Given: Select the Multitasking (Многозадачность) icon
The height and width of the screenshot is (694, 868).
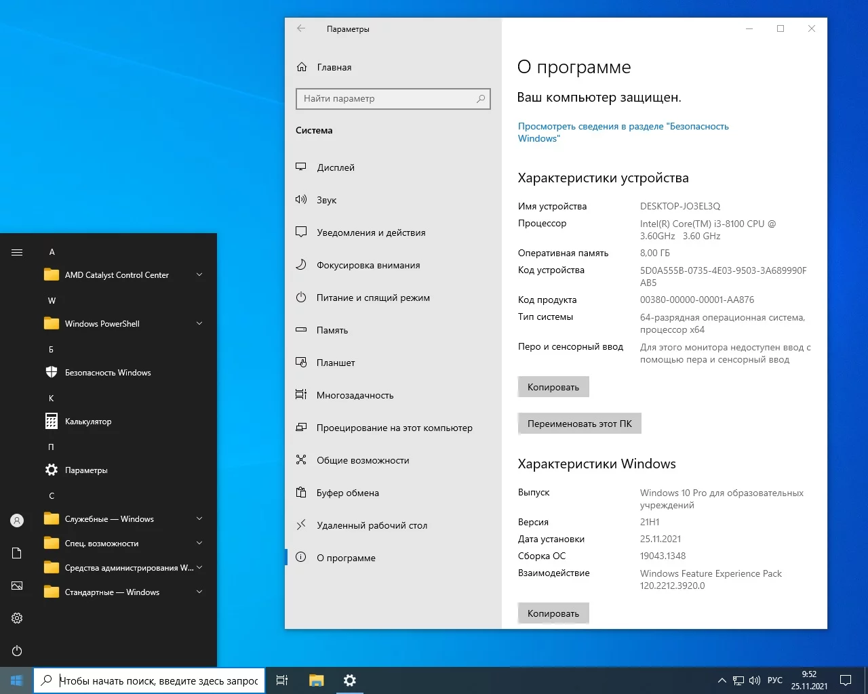Looking at the screenshot, I should (x=301, y=394).
